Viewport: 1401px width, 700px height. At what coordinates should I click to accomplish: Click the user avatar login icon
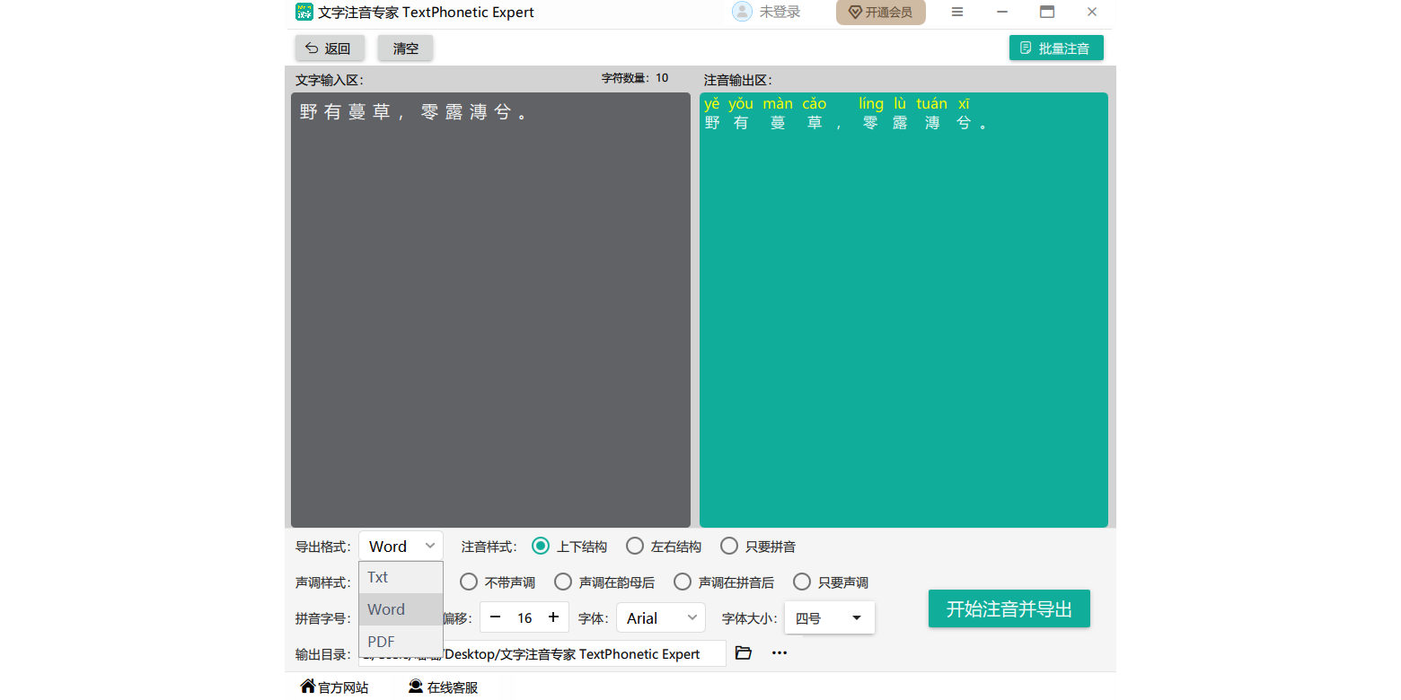pos(742,12)
